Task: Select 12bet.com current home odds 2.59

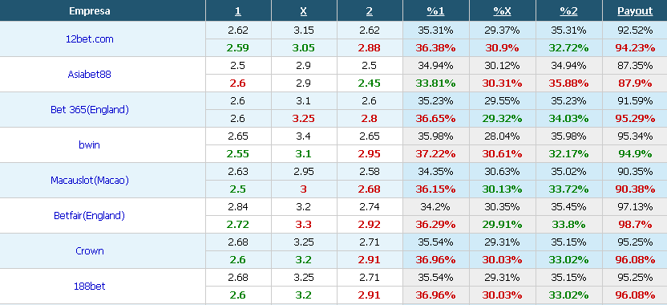Action: click(x=238, y=48)
